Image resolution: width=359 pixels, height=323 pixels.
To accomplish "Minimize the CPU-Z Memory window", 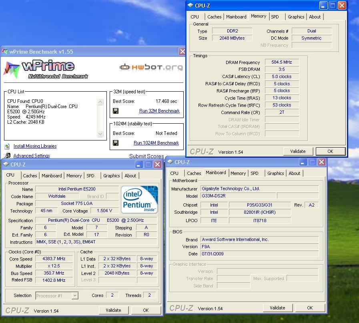I will click(x=323, y=6).
